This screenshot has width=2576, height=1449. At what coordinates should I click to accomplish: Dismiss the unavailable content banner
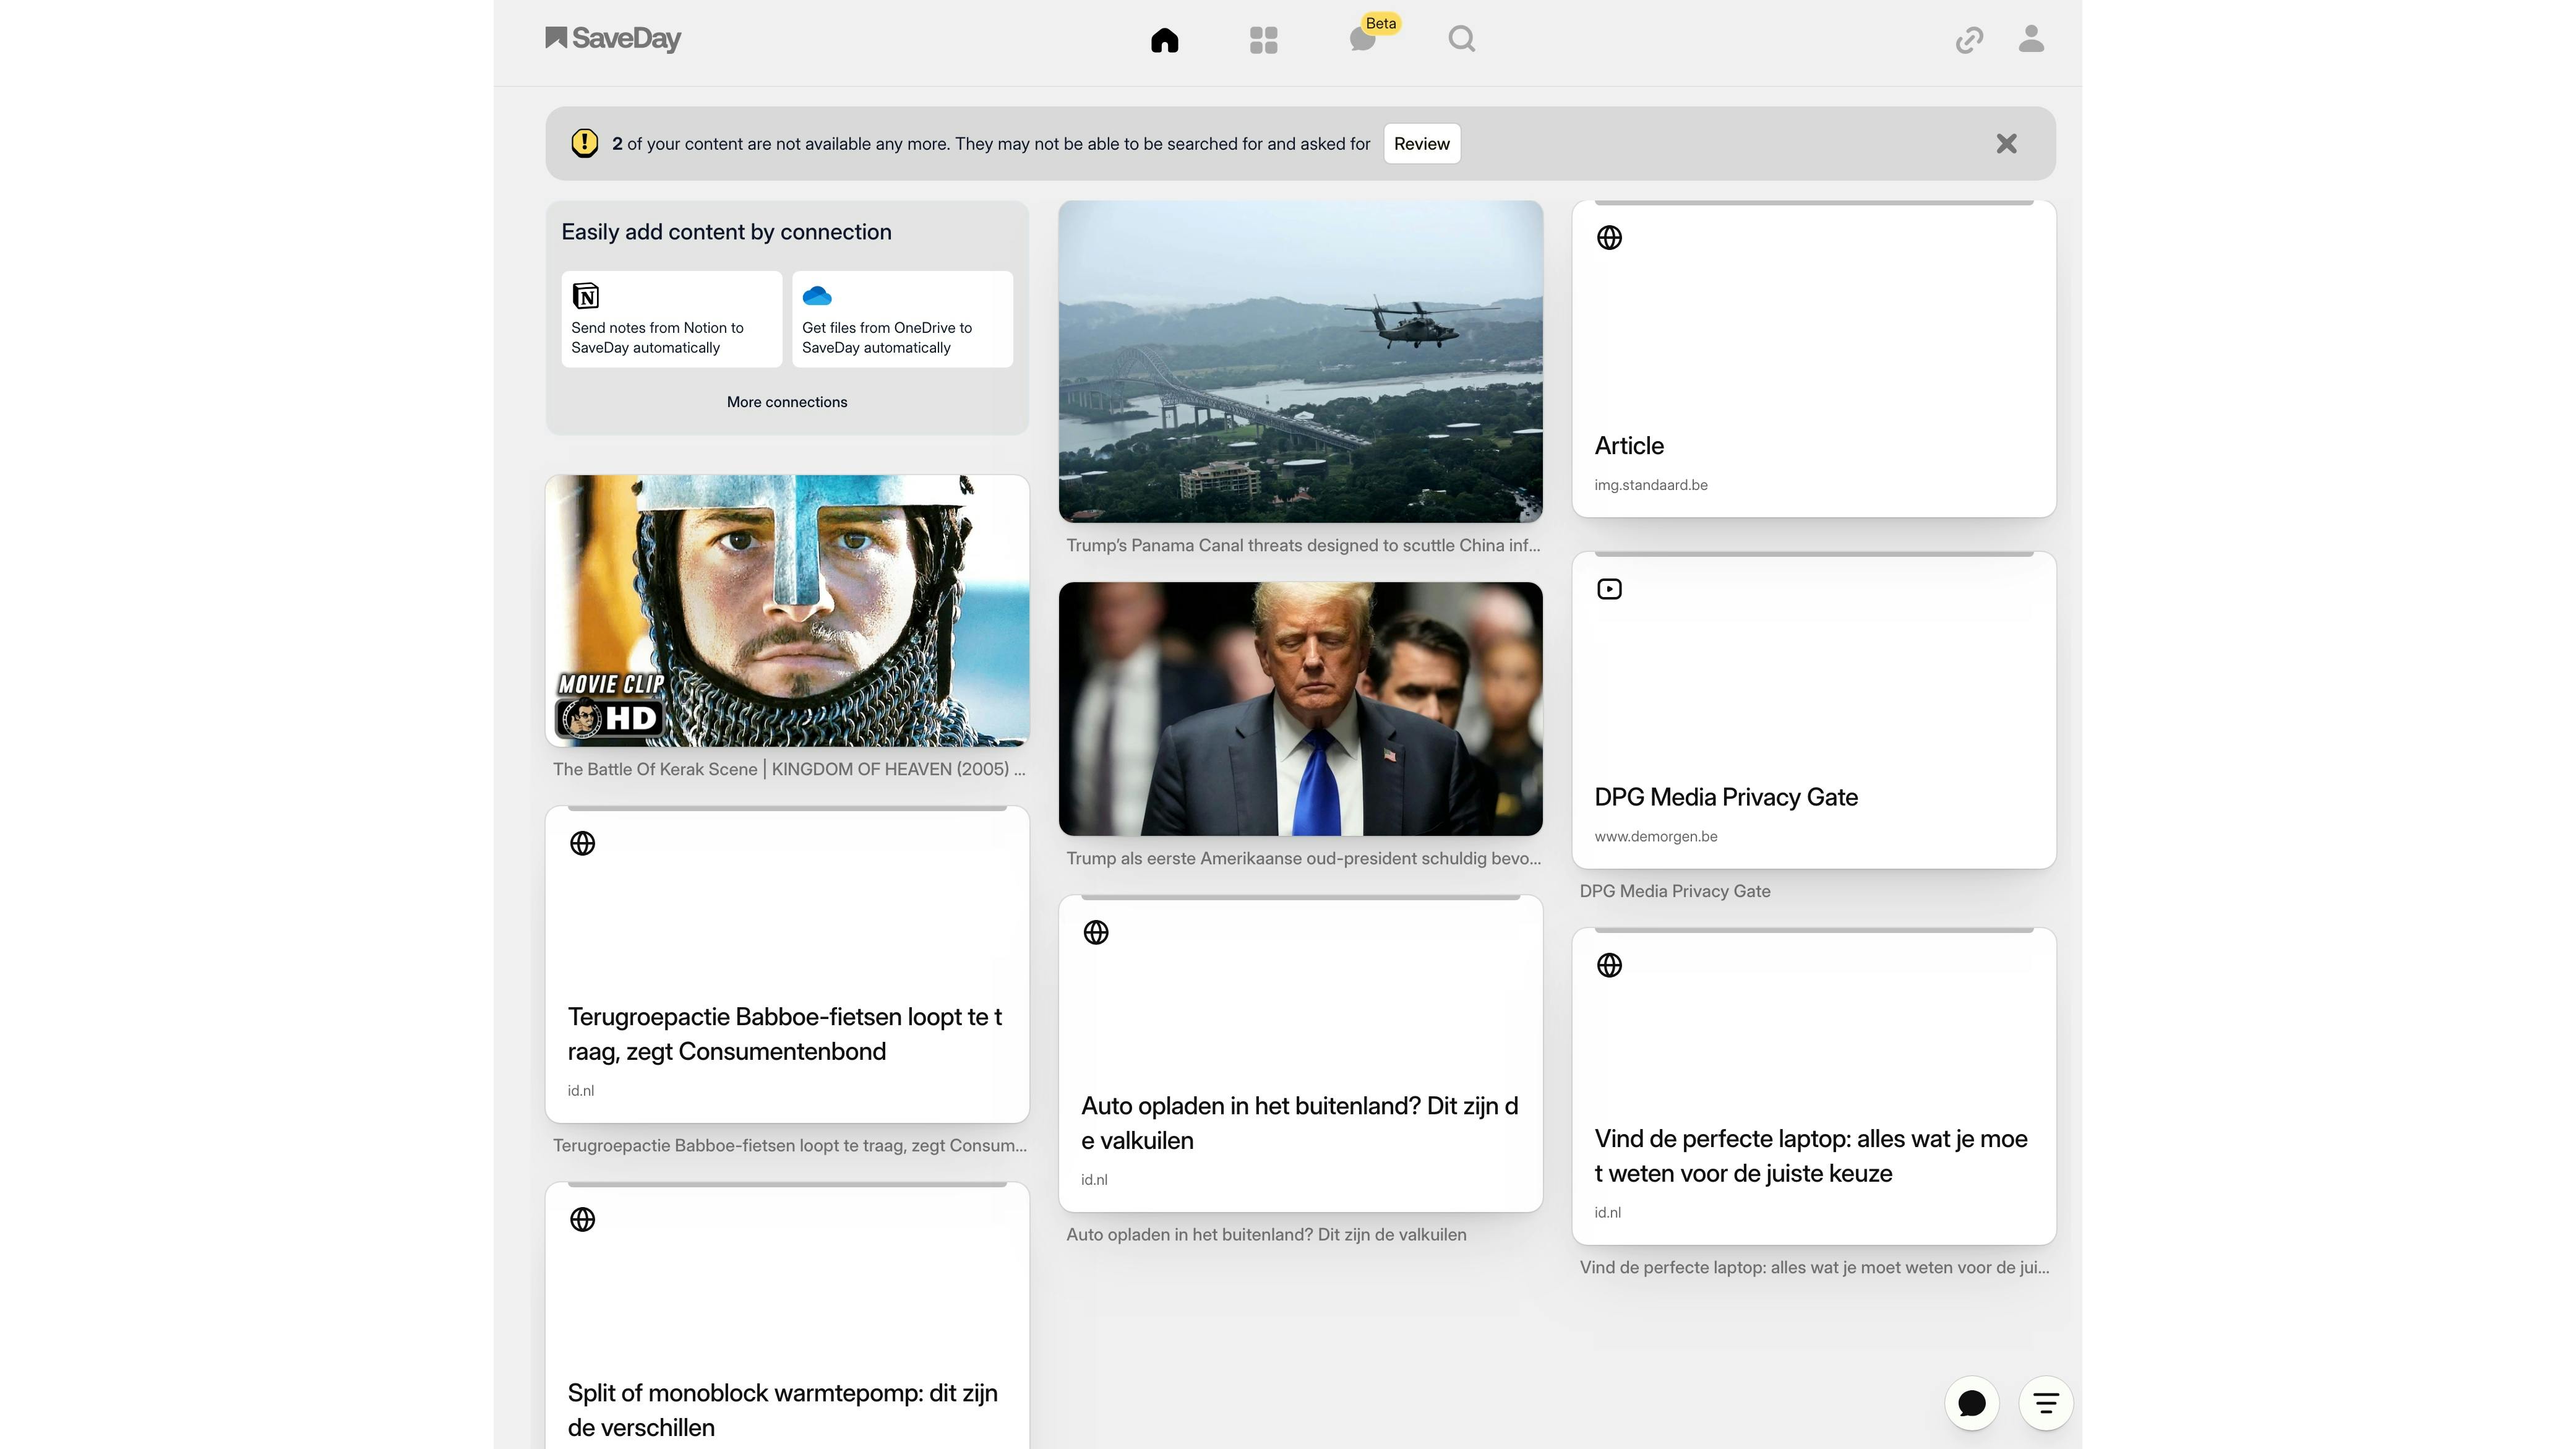click(2006, 144)
